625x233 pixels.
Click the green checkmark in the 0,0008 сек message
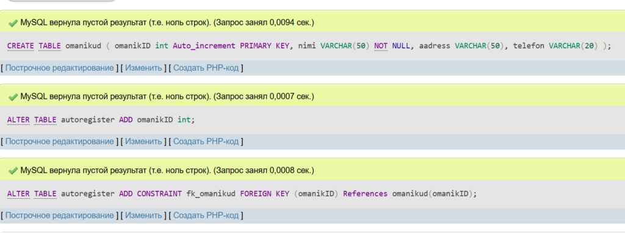pos(13,170)
